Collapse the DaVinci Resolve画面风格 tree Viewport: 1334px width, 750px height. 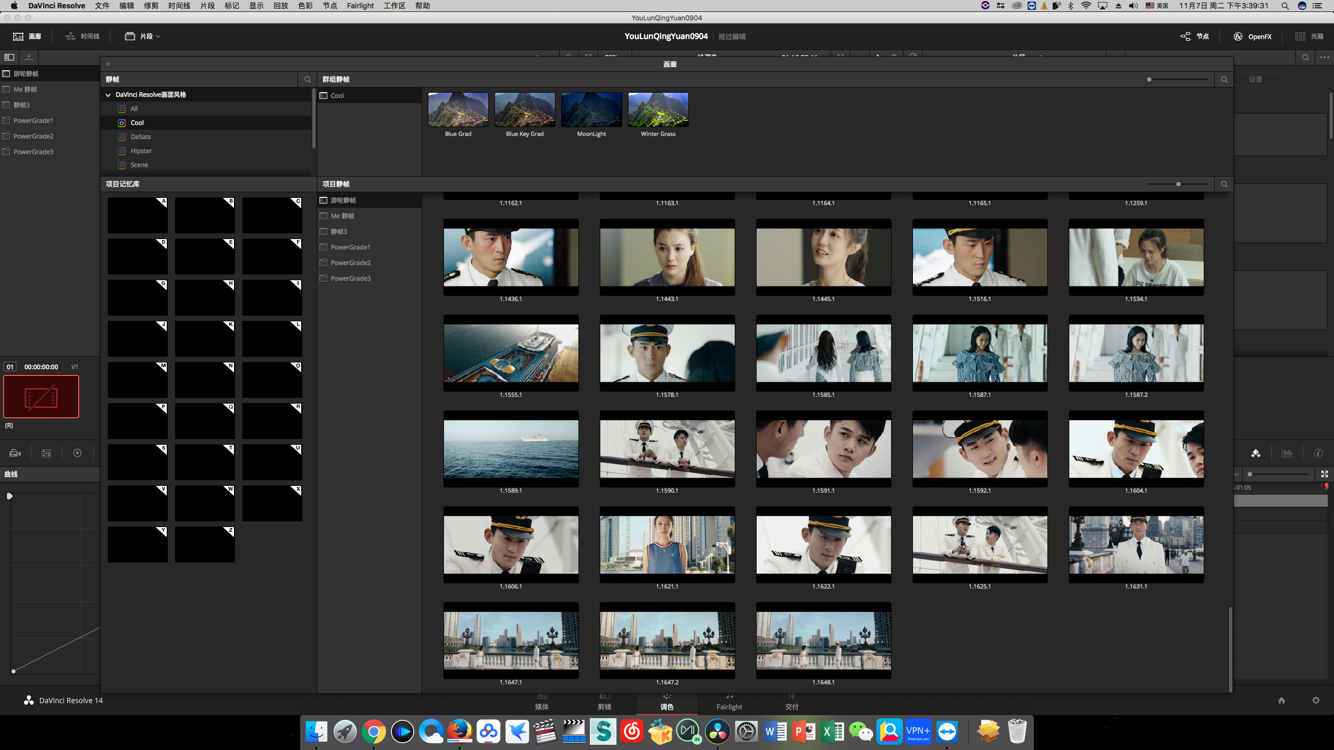click(x=108, y=95)
